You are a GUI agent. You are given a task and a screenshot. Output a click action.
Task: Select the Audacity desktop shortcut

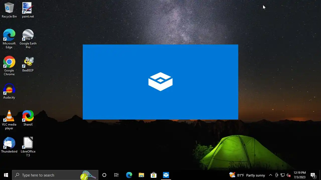point(9,91)
